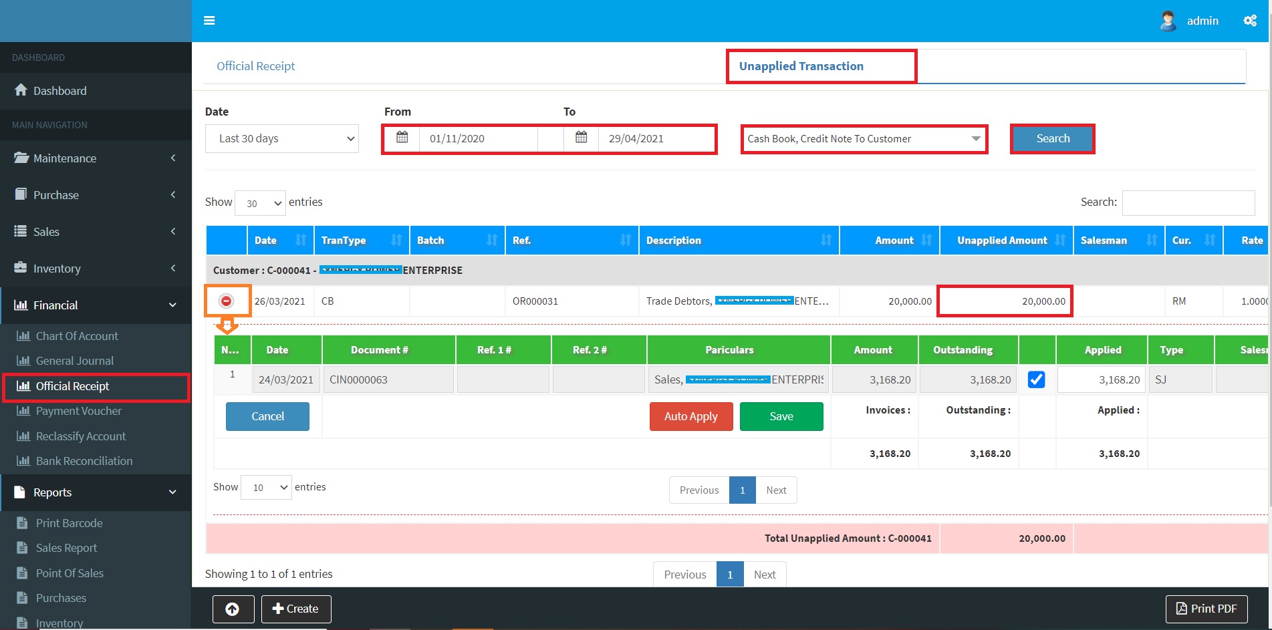Viewport: 1272px width, 630px height.
Task: Open Payment Voucher in the sidebar
Action: point(79,411)
